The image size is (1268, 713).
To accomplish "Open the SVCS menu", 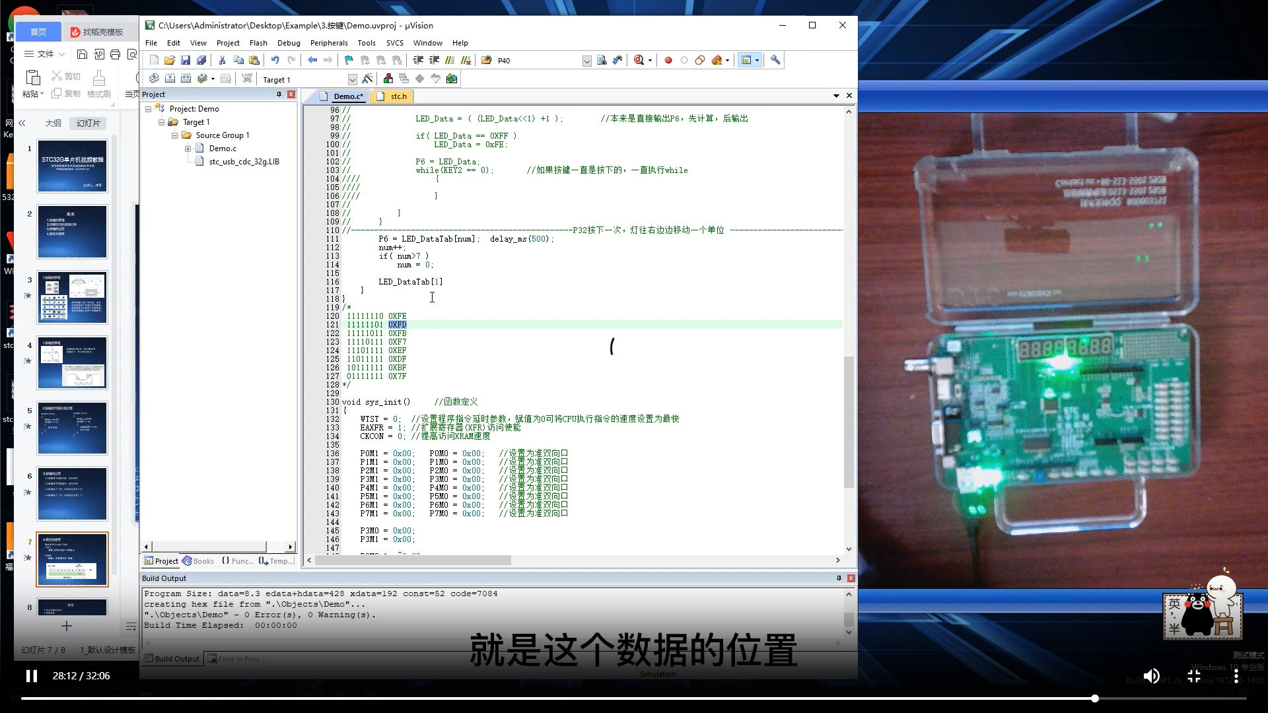I will 395,43.
